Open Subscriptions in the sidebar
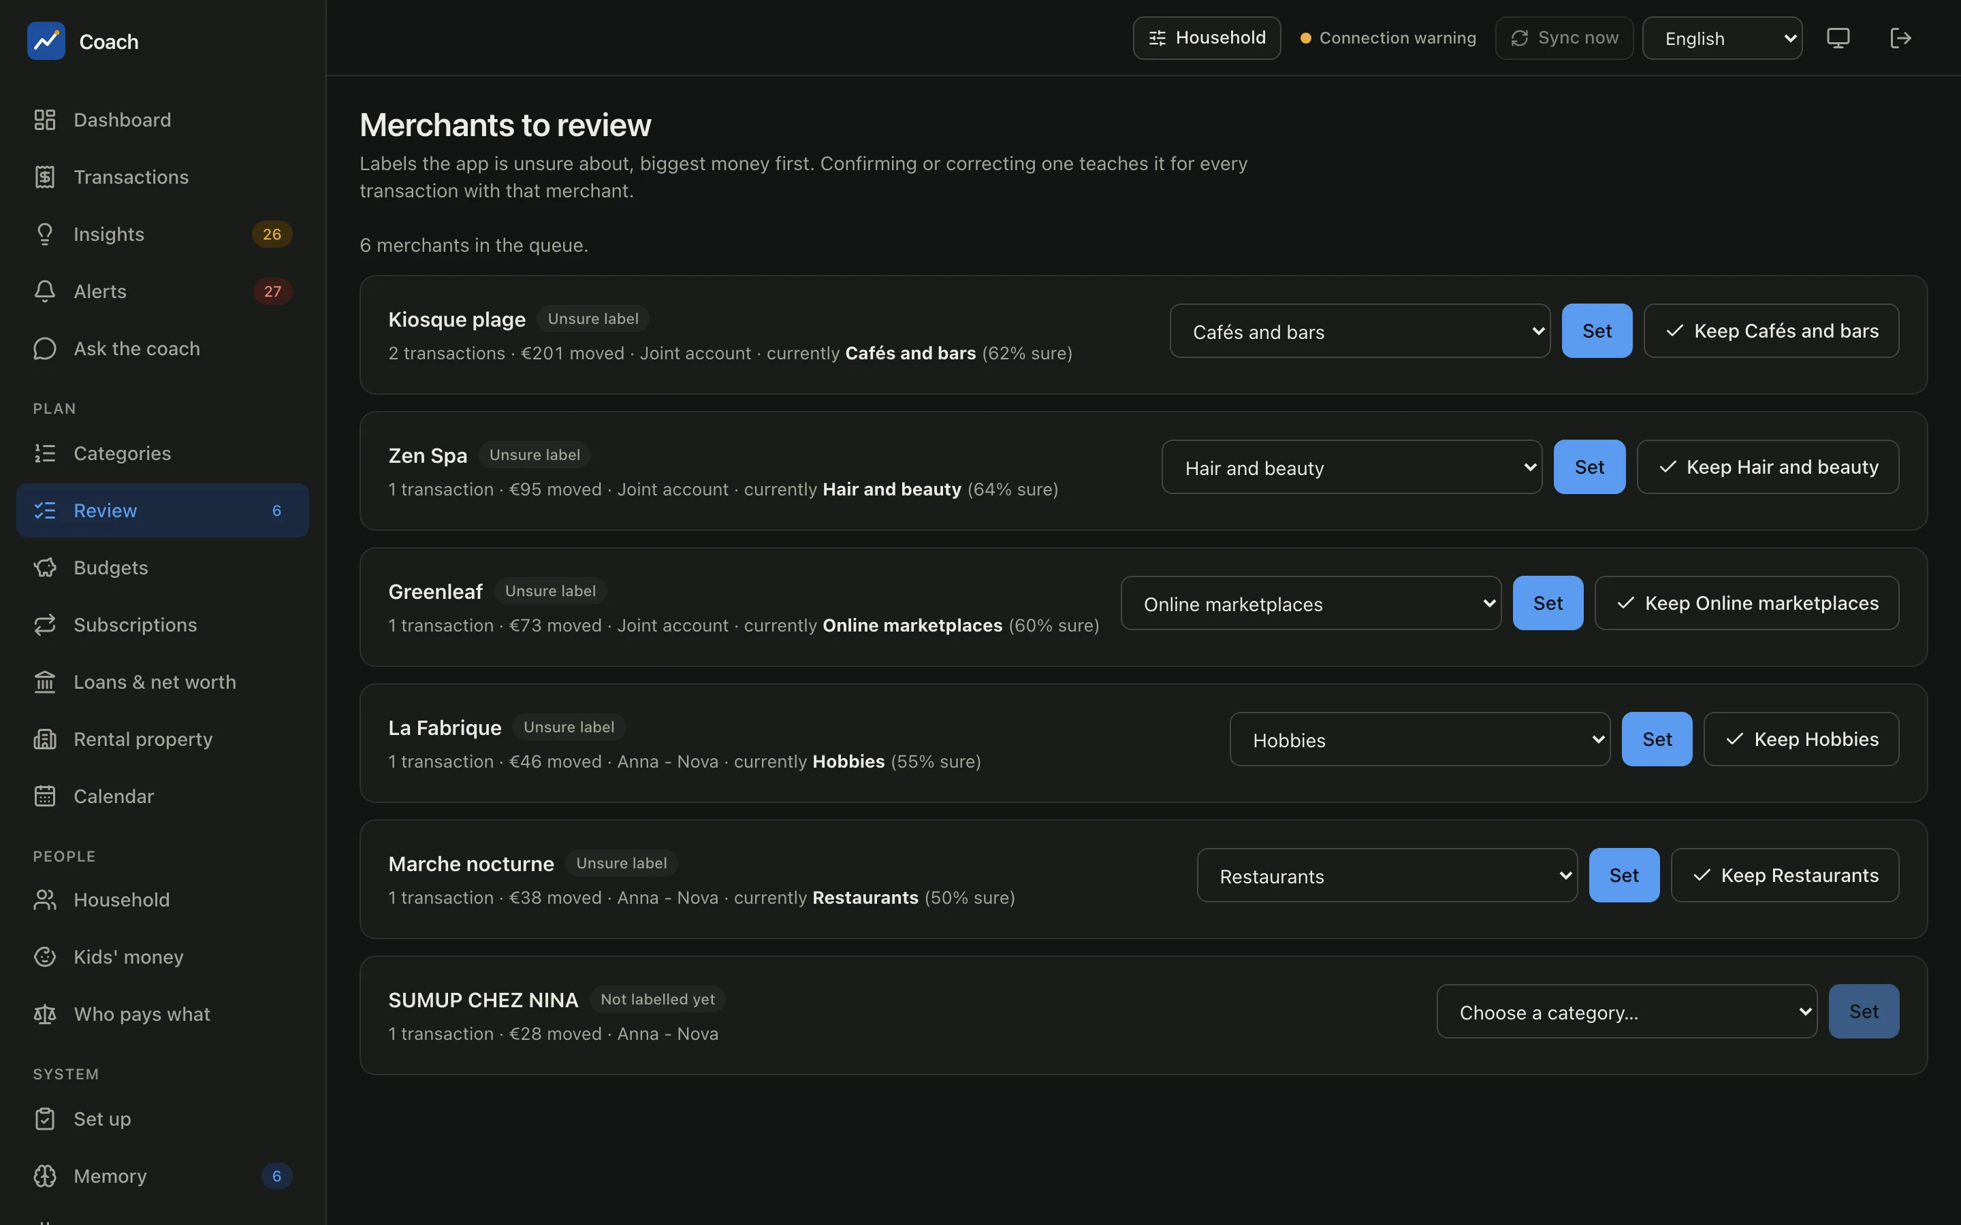The height and width of the screenshot is (1225, 1961). click(162, 625)
